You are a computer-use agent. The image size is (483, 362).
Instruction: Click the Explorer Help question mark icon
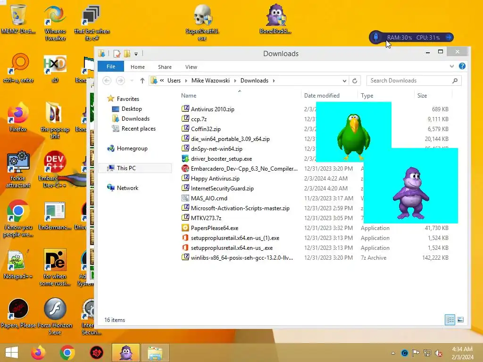[x=462, y=66]
